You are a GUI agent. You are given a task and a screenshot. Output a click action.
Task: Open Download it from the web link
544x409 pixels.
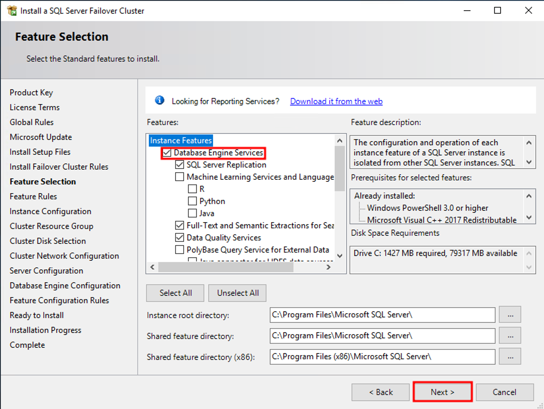point(336,101)
